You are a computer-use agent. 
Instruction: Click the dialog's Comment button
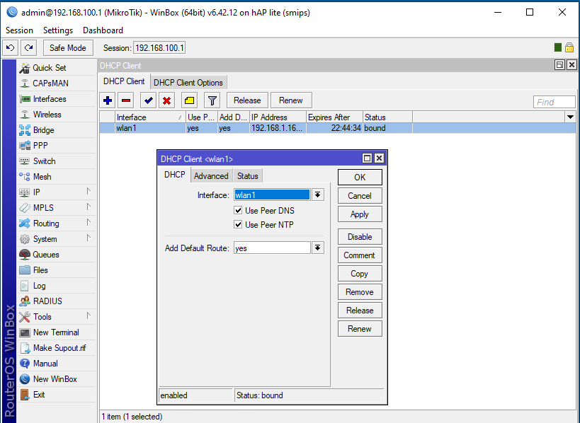pos(360,255)
